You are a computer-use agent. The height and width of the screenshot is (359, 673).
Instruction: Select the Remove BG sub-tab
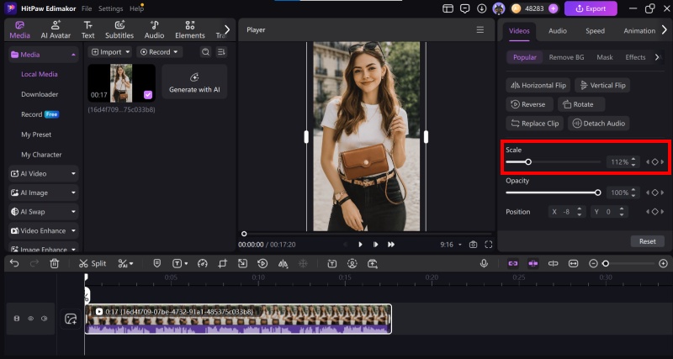[x=566, y=57]
